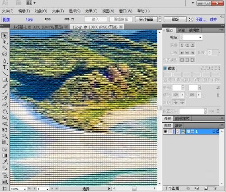
Task: Expand the 图层 1 layer contents
Action: click(x=178, y=132)
